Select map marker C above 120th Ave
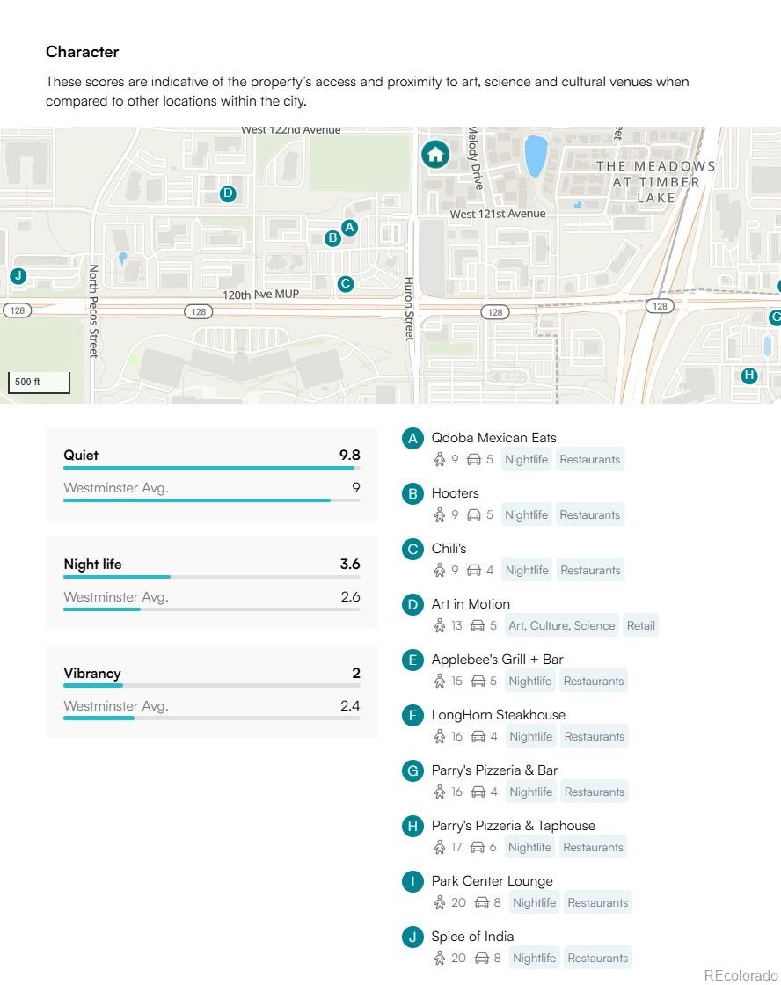The image size is (781, 985). point(345,284)
